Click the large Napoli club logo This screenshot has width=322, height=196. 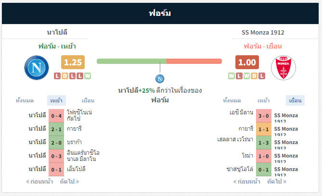tap(36, 68)
